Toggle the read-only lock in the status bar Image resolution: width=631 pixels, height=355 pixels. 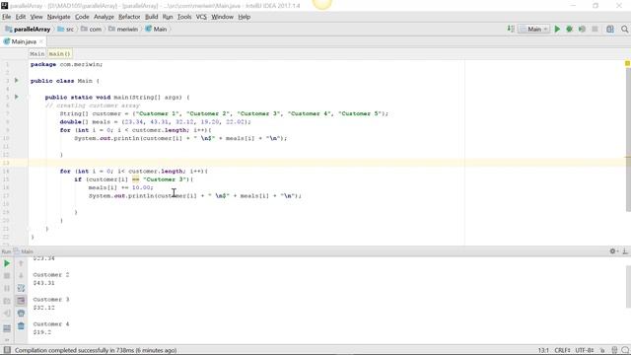pyautogui.click(x=602, y=350)
